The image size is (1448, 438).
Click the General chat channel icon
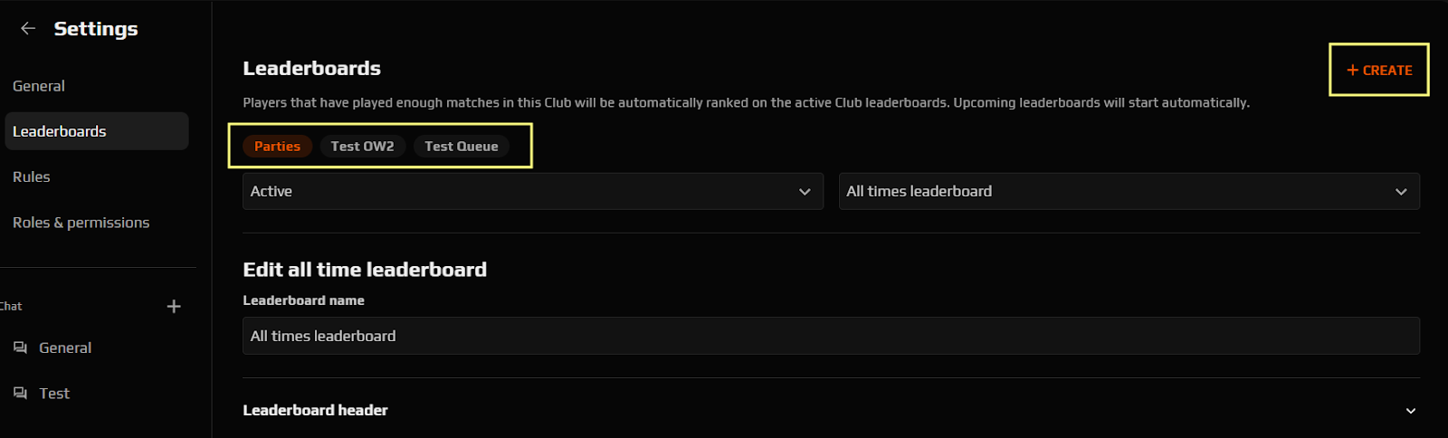tap(20, 348)
